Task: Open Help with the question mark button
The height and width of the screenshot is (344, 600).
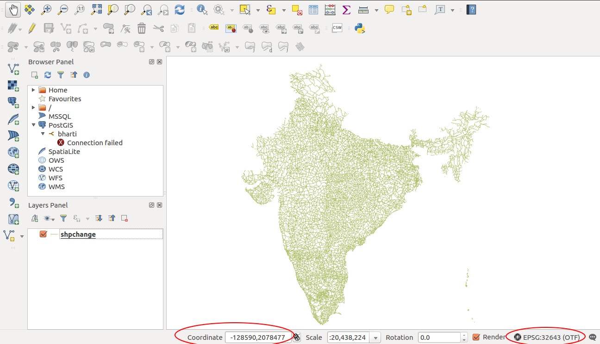Action: coord(471,10)
